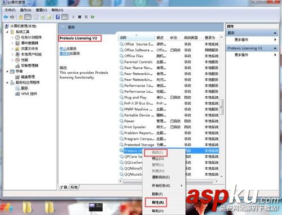The width and height of the screenshot is (282, 215).
Task: Open the blue Help question-mark icon
Action: [x=58, y=17]
